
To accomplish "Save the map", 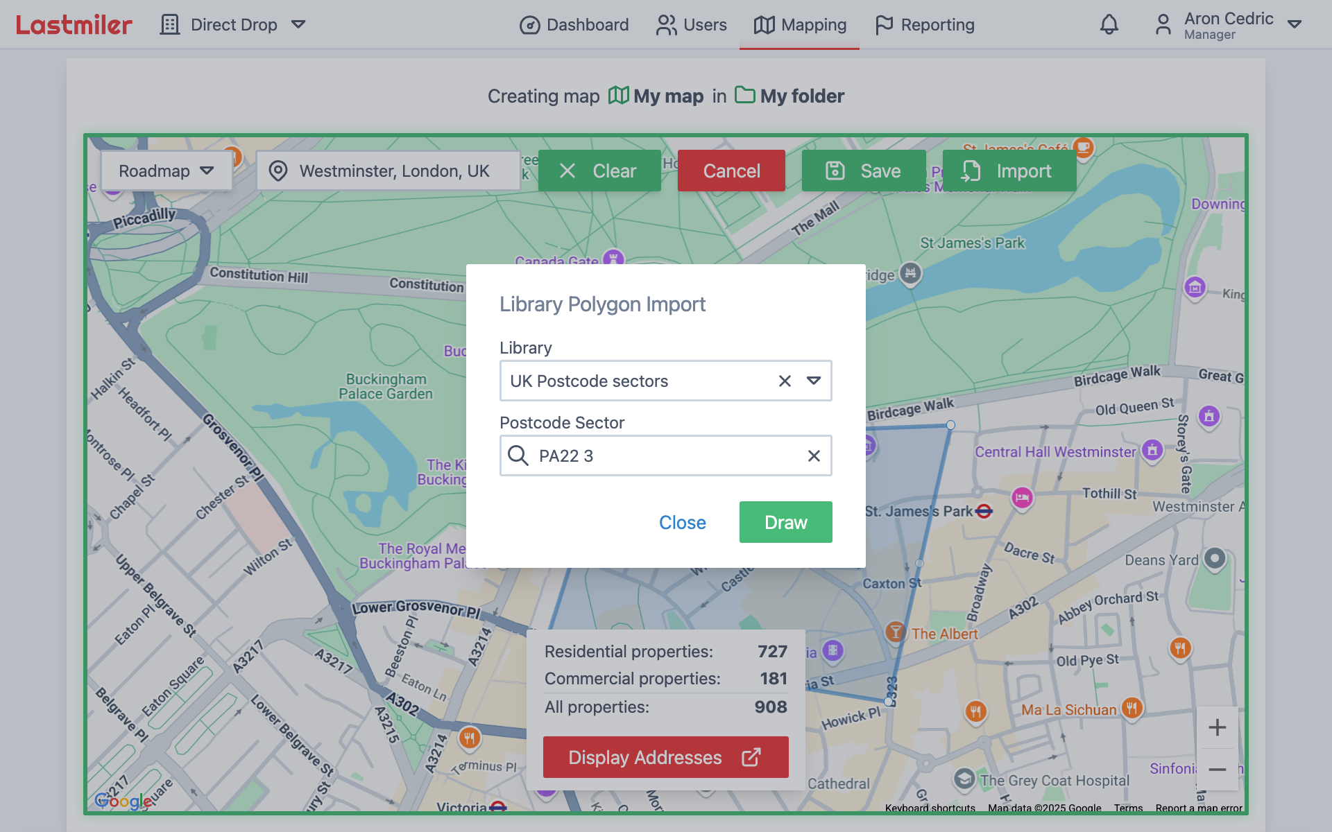I will click(x=864, y=171).
